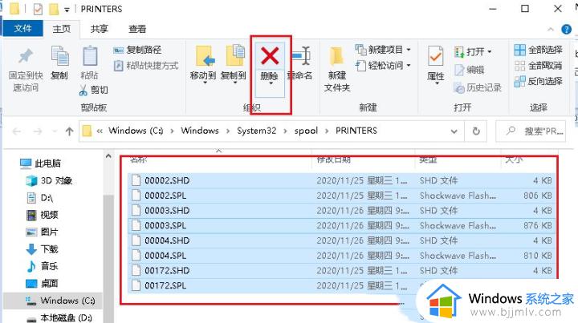This screenshot has height=323, width=578.
Task: Open file Properties (属性)
Action: pyautogui.click(x=436, y=65)
